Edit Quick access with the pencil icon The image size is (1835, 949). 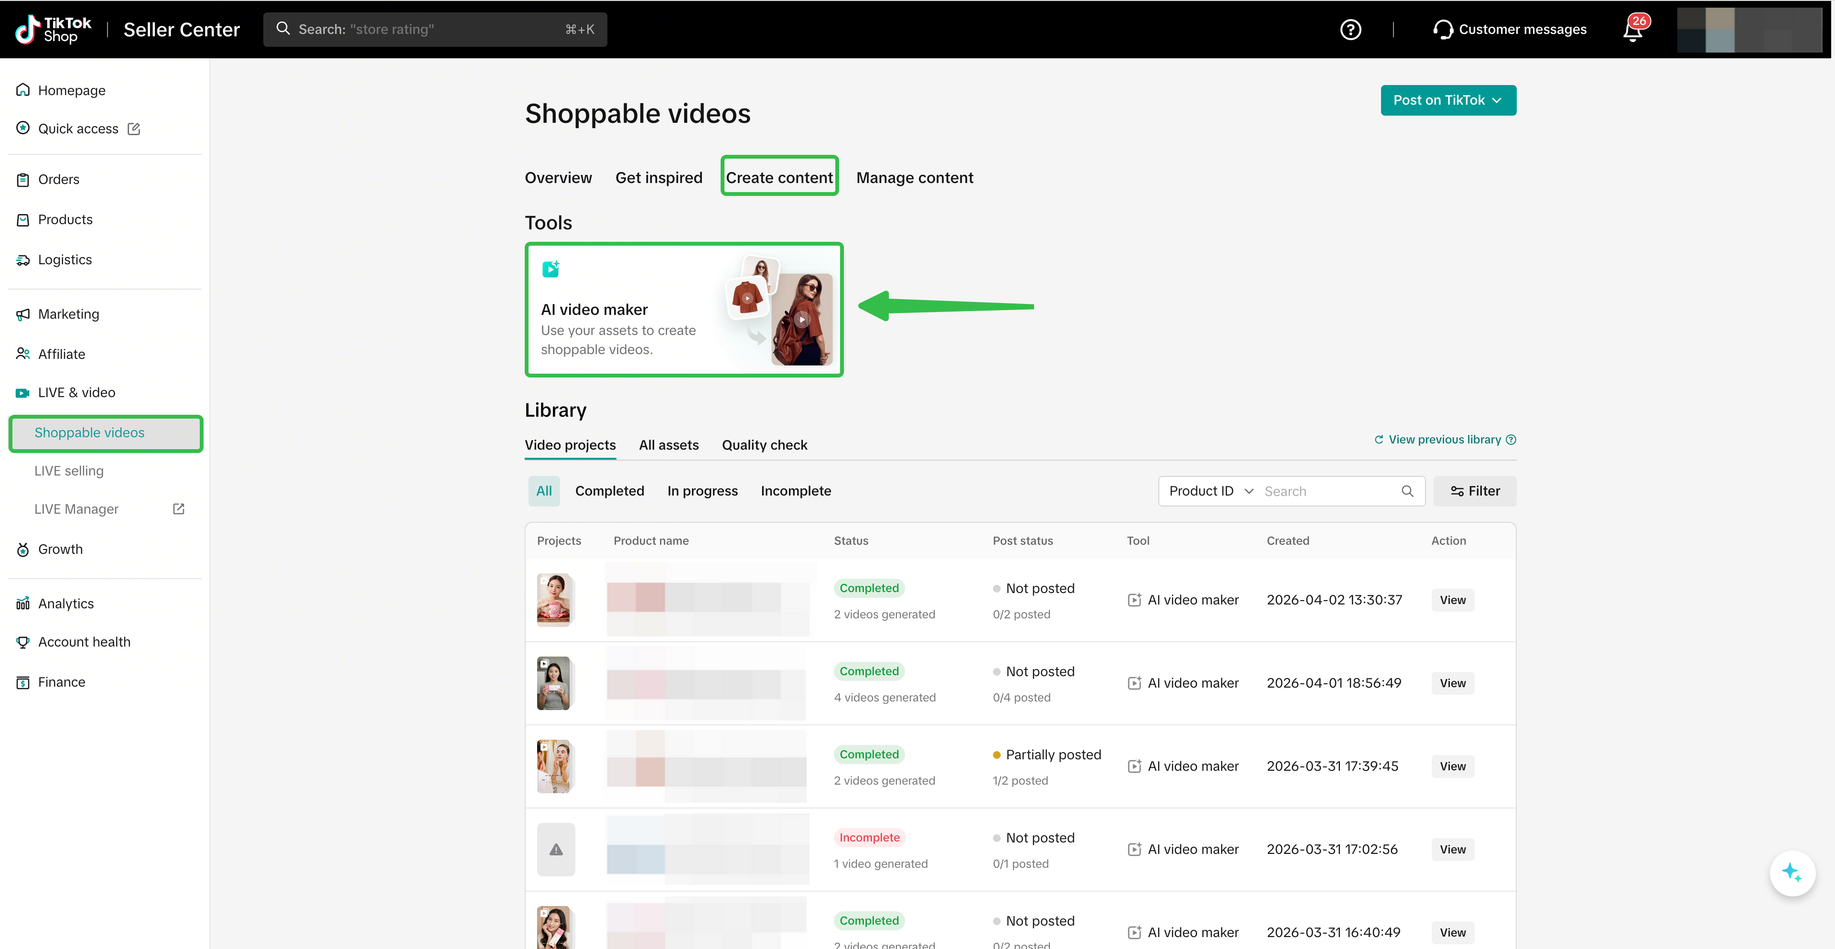pos(134,129)
